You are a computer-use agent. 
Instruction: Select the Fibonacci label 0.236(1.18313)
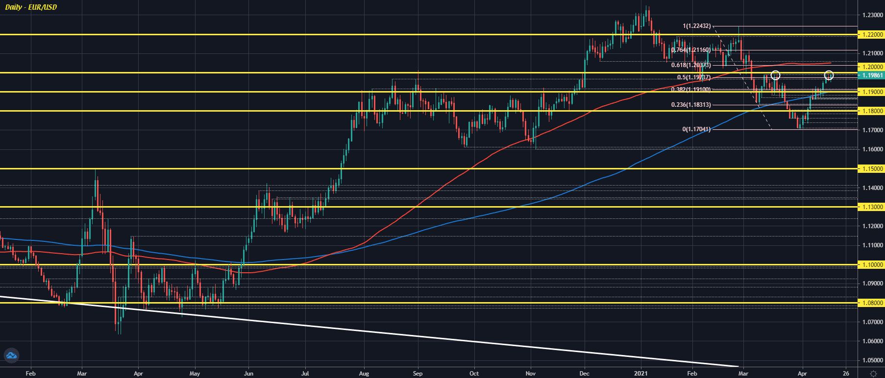(691, 105)
